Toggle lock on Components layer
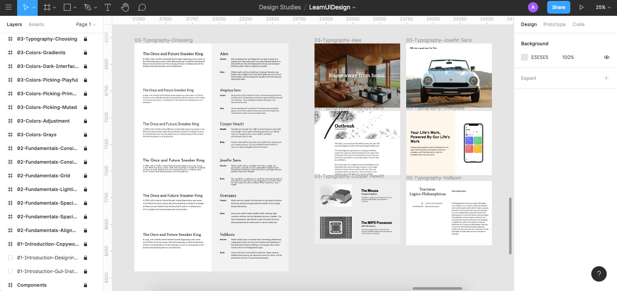 [85, 285]
